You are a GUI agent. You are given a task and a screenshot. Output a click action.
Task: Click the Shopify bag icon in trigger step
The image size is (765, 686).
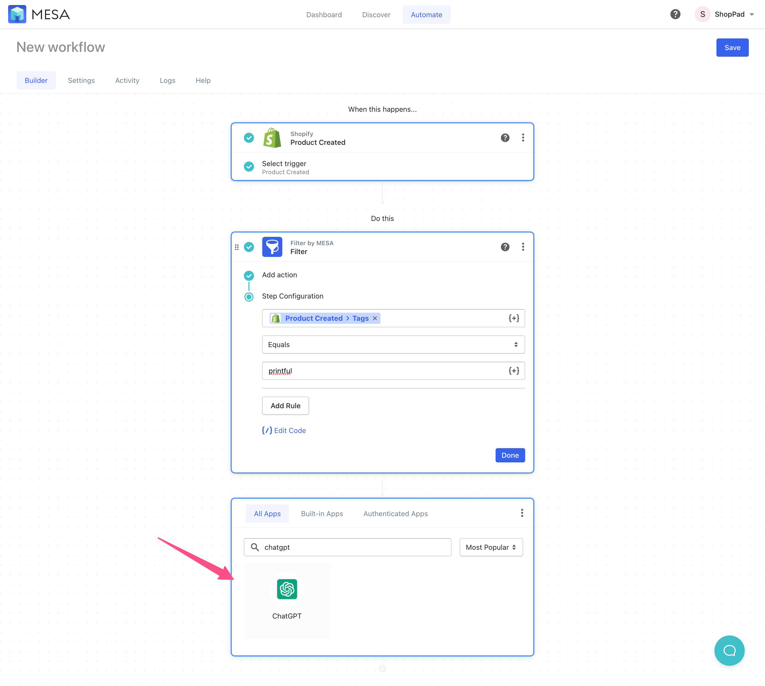click(272, 138)
